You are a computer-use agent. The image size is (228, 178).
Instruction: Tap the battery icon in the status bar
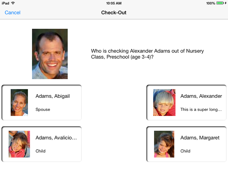pyautogui.click(x=220, y=3)
